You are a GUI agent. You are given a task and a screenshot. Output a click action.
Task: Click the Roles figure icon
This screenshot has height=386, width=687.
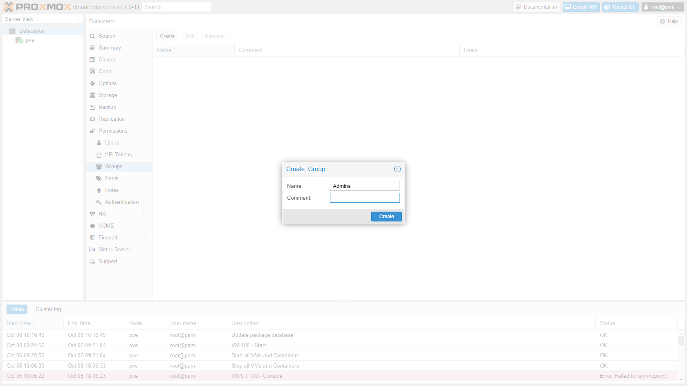tap(99, 190)
